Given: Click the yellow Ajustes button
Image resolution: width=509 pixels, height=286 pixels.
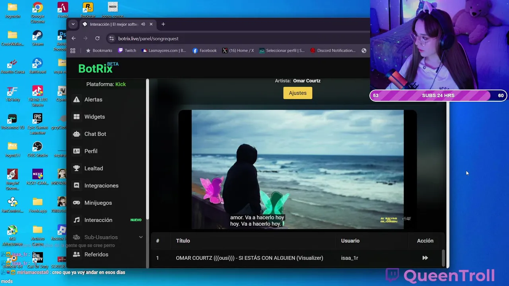Looking at the screenshot, I should pyautogui.click(x=298, y=93).
